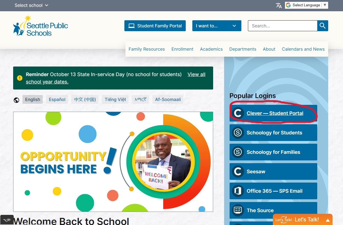Open the Departments menu

(243, 49)
